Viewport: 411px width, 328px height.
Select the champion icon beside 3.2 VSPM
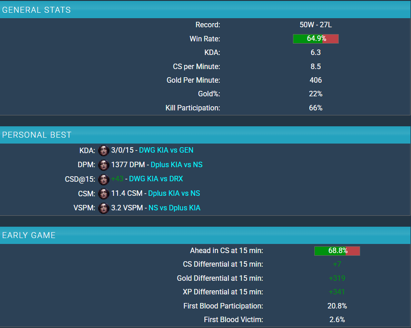click(x=104, y=208)
